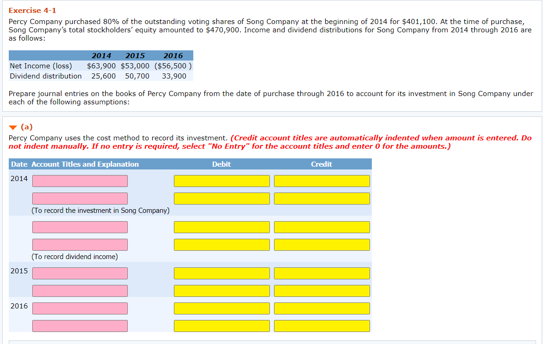Click the 2015 dividend value 50,700
Image resolution: width=543 pixels, height=344 pixels.
[137, 76]
